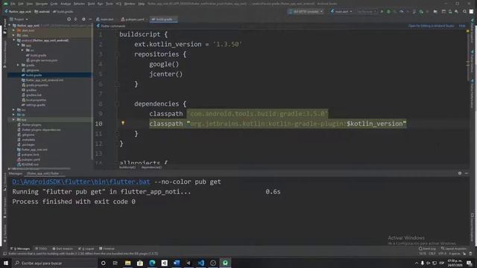Click the fold marker on line 8 dependencies
This screenshot has width=477, height=268.
tap(117, 104)
